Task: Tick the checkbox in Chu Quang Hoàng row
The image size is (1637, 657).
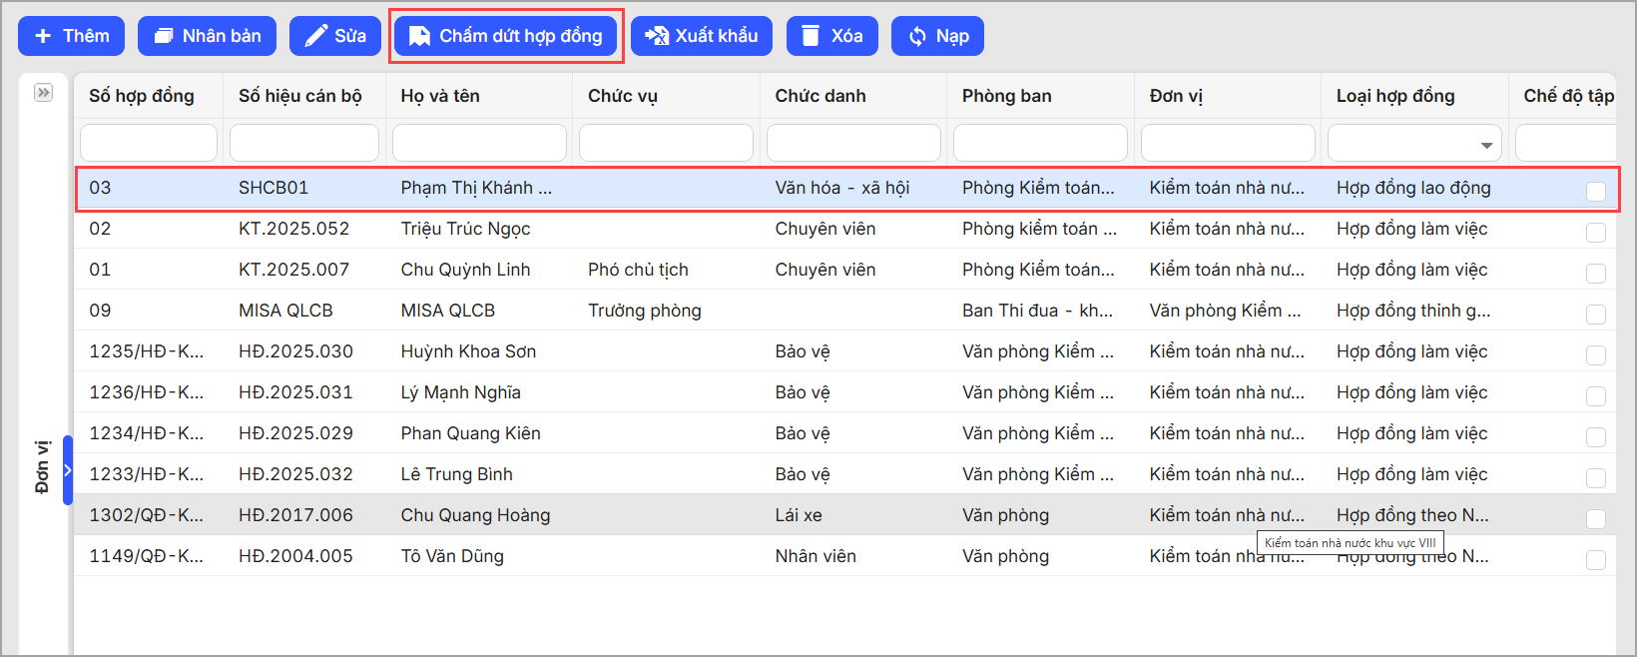Action: [x=1595, y=518]
